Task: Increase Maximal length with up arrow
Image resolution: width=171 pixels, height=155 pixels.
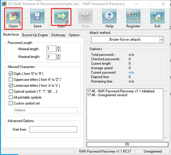Action: [x=59, y=55]
